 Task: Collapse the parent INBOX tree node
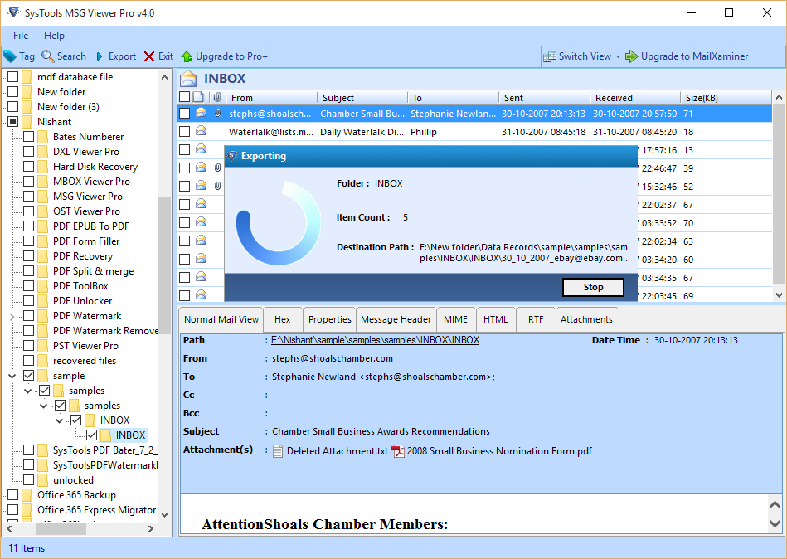[59, 420]
